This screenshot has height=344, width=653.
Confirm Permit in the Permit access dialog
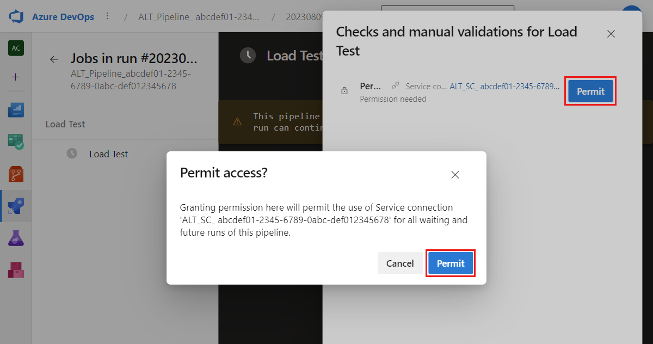pyautogui.click(x=451, y=263)
